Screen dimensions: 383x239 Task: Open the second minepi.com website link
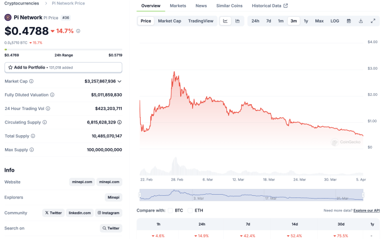pos(109,182)
